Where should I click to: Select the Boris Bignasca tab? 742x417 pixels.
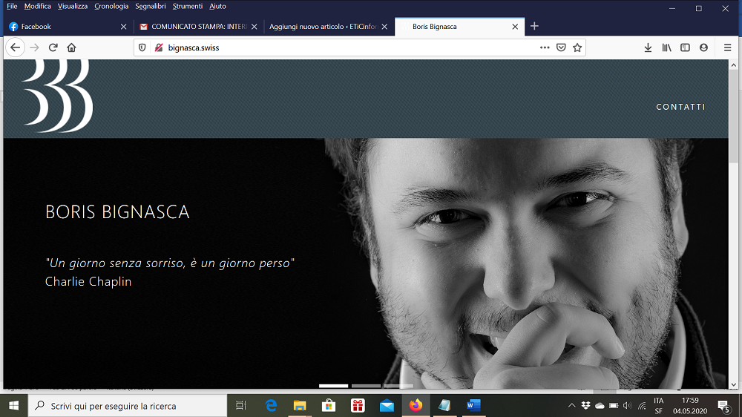[x=459, y=27]
